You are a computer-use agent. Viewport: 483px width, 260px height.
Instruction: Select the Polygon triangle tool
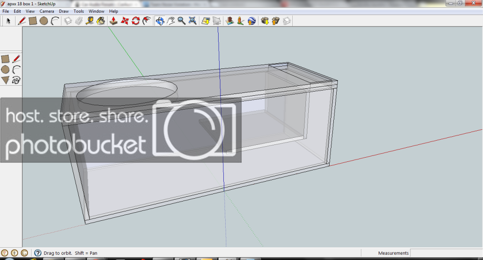[5, 80]
